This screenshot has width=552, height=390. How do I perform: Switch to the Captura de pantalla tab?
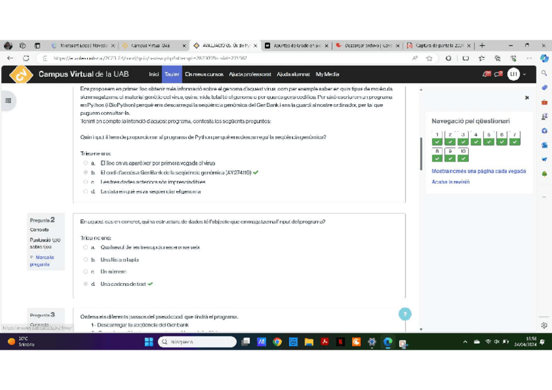[x=439, y=46]
